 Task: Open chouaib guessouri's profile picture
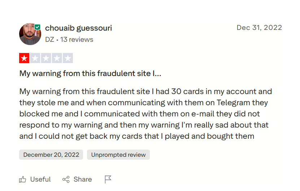pos(30,34)
